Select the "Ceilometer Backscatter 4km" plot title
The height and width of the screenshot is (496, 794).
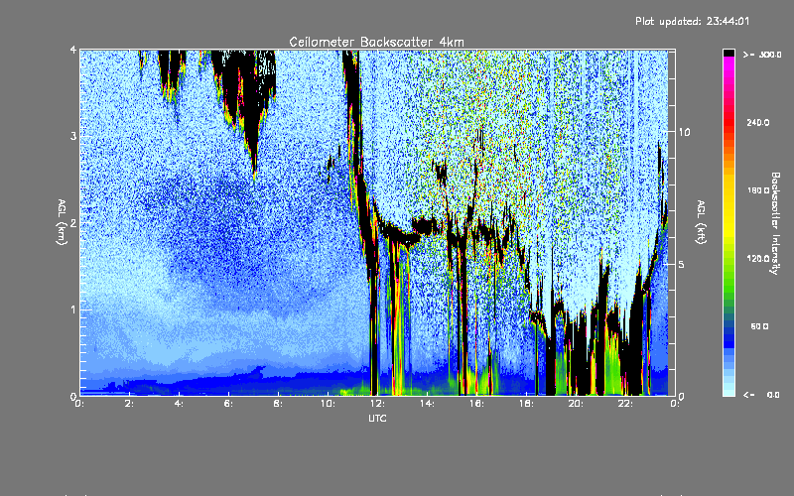coord(376,42)
